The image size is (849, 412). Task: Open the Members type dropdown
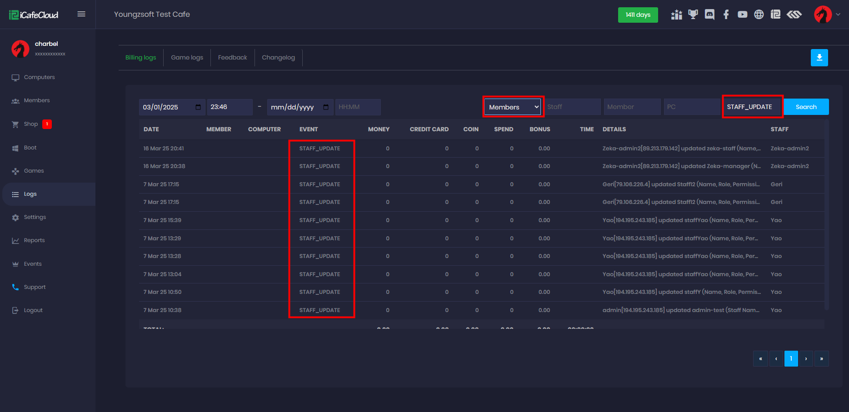pos(513,107)
